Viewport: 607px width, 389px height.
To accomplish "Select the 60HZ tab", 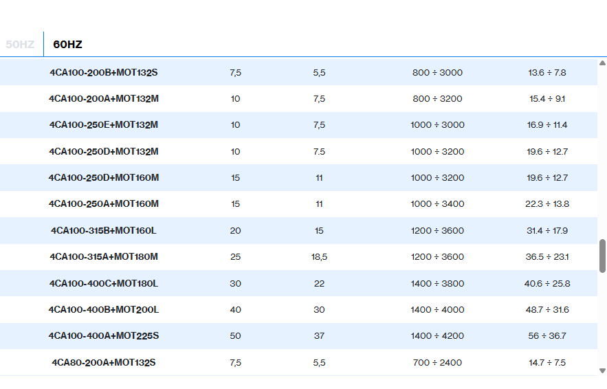I will coord(67,44).
